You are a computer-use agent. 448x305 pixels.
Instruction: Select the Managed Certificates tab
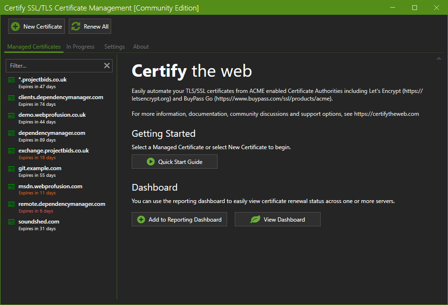click(x=34, y=47)
